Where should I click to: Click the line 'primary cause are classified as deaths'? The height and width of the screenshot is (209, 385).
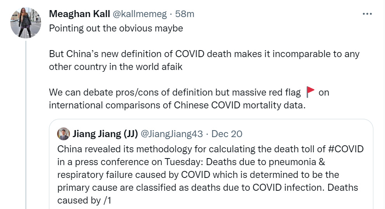(x=207, y=187)
